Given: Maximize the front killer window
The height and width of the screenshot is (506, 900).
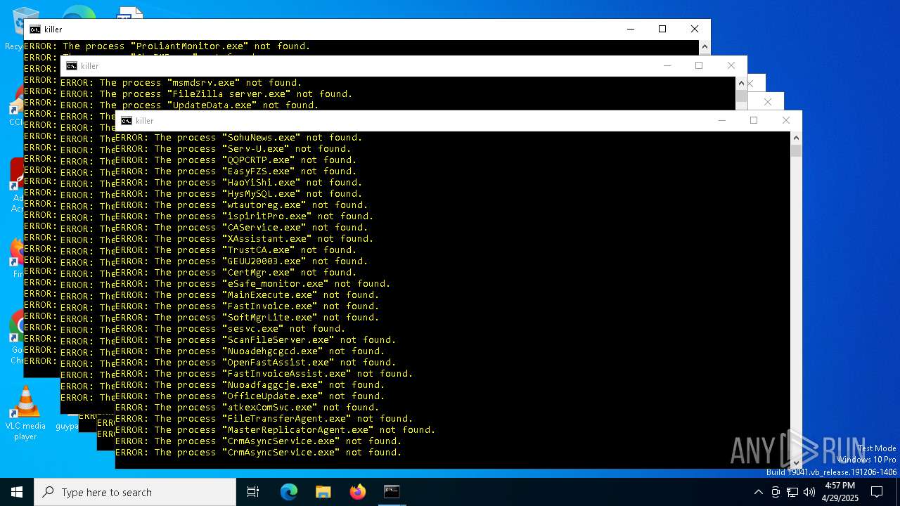Looking at the screenshot, I should pyautogui.click(x=754, y=120).
